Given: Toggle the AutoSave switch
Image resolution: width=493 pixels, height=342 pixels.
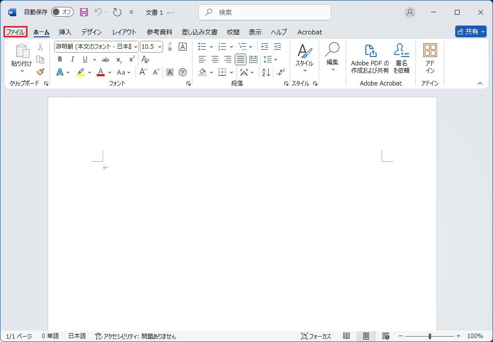Looking at the screenshot, I should (62, 12).
